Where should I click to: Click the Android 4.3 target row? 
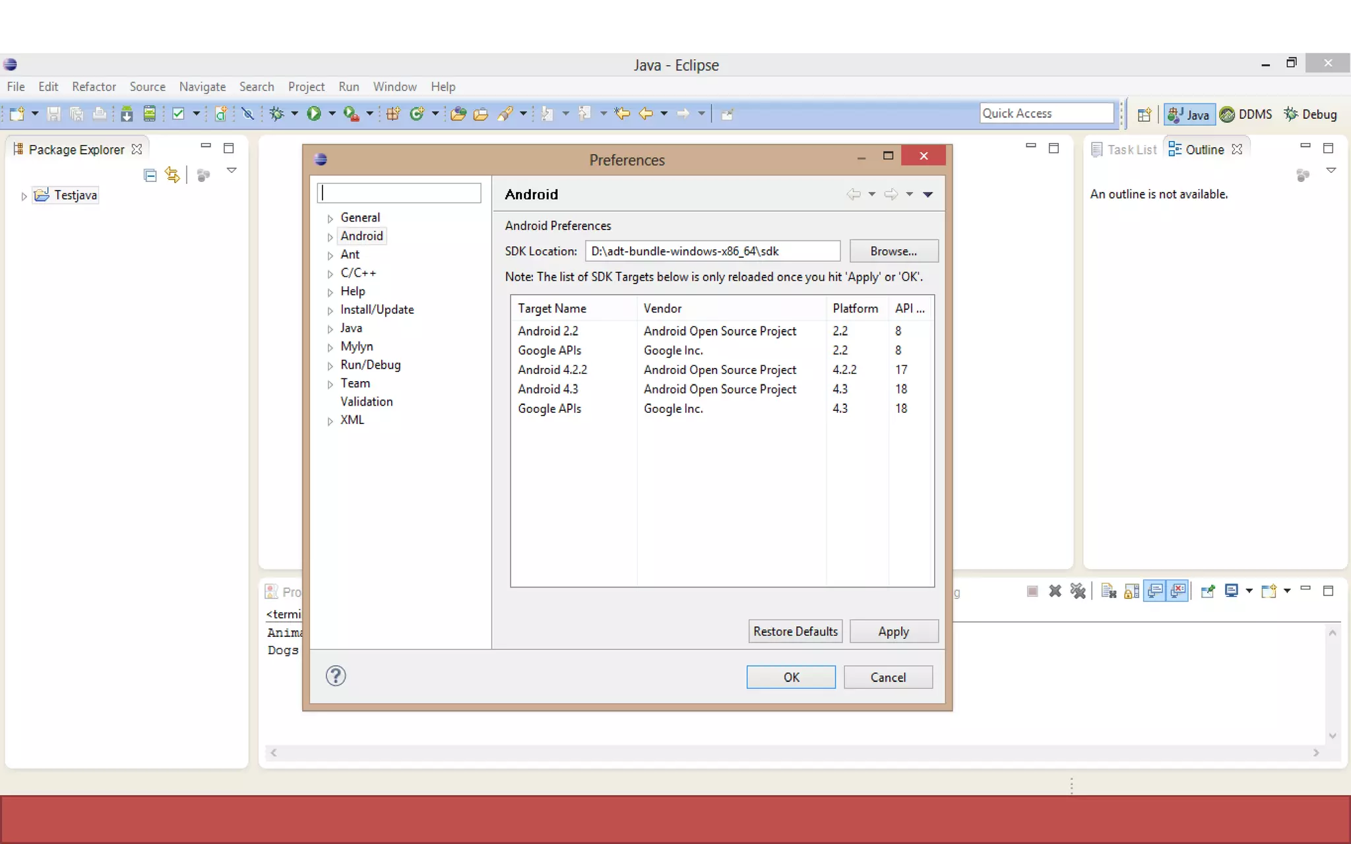(722, 389)
